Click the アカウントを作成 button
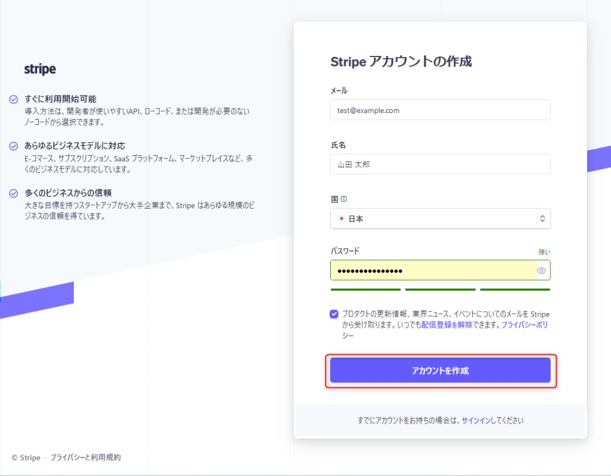Viewport: 611px width, 476px height. point(440,370)
